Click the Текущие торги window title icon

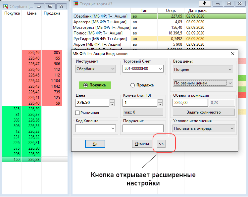coord(76,3)
